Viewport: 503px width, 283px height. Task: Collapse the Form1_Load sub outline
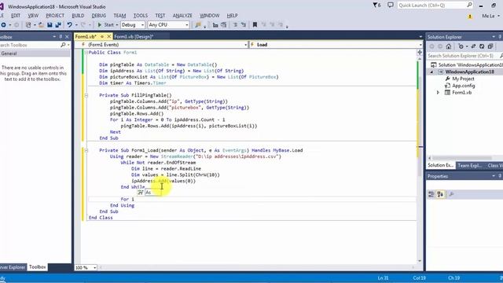(86, 150)
